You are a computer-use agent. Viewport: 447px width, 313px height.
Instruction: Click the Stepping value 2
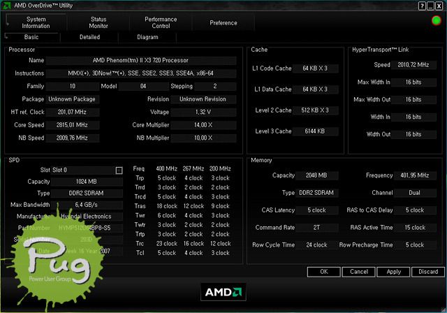pyautogui.click(x=215, y=86)
